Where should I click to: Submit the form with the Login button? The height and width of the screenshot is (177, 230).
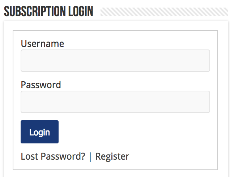coord(40,132)
